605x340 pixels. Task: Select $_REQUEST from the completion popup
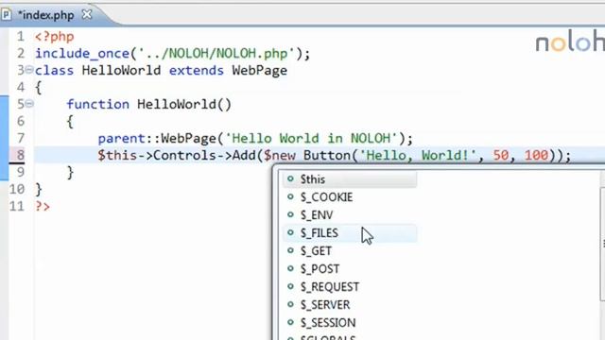[x=350, y=287]
